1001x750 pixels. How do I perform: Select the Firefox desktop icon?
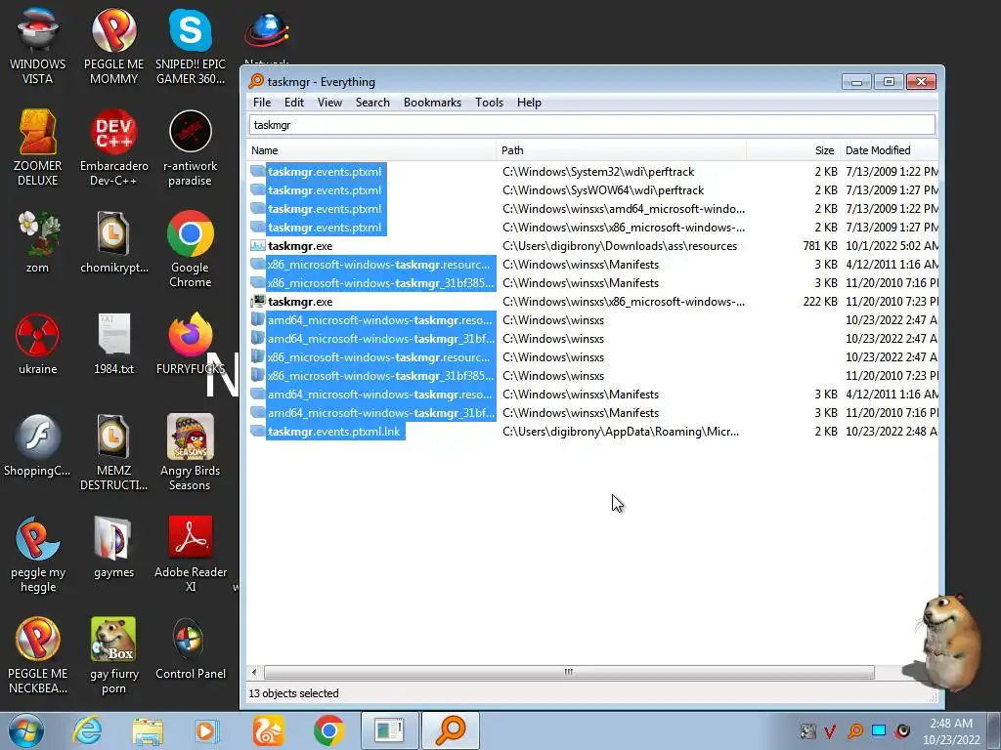(x=191, y=344)
